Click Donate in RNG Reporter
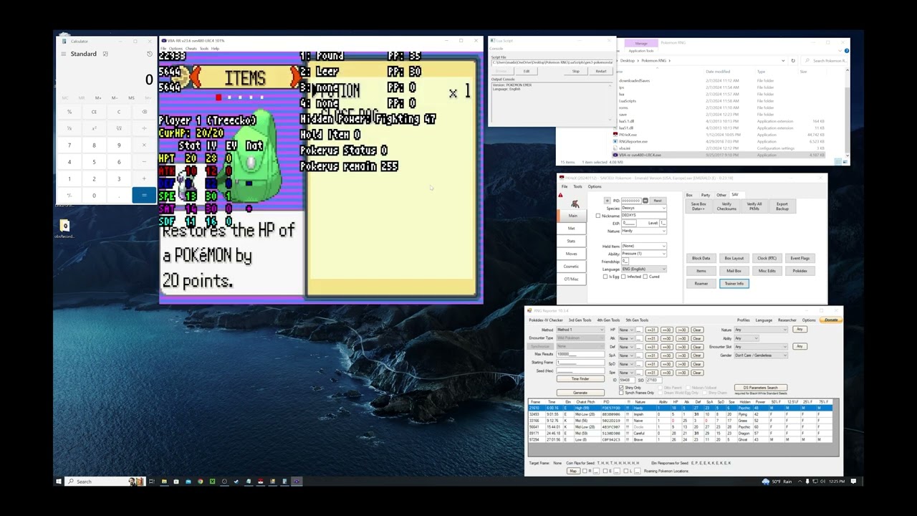917x516 pixels. (831, 320)
